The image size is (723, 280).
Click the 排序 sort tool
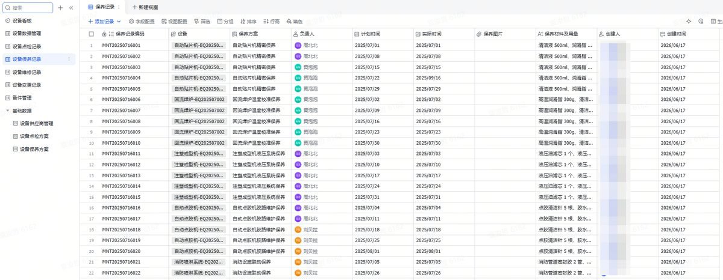(248, 21)
